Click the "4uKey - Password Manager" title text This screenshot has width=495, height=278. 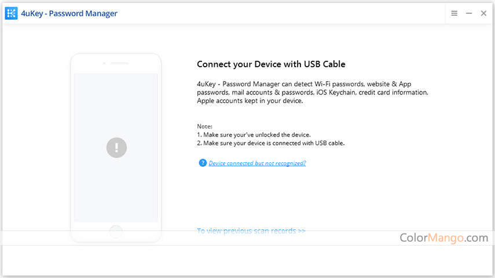pyautogui.click(x=69, y=13)
